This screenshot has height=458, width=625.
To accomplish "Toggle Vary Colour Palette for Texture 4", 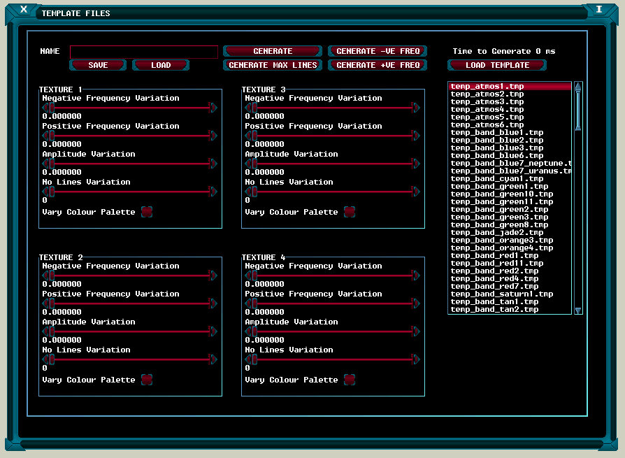I will (x=350, y=380).
